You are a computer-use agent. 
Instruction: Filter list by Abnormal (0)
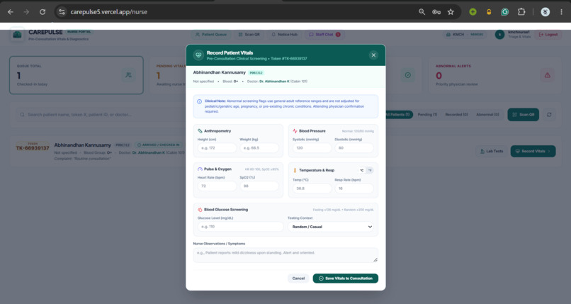[487, 115]
